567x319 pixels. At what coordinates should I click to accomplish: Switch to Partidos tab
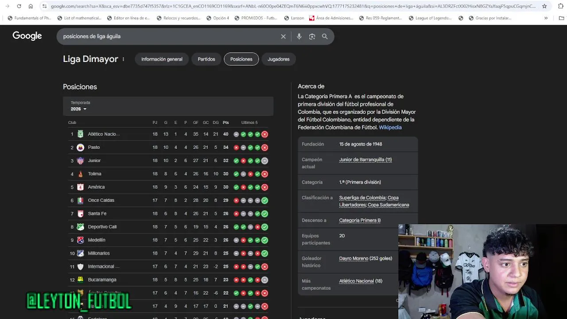coord(206,59)
